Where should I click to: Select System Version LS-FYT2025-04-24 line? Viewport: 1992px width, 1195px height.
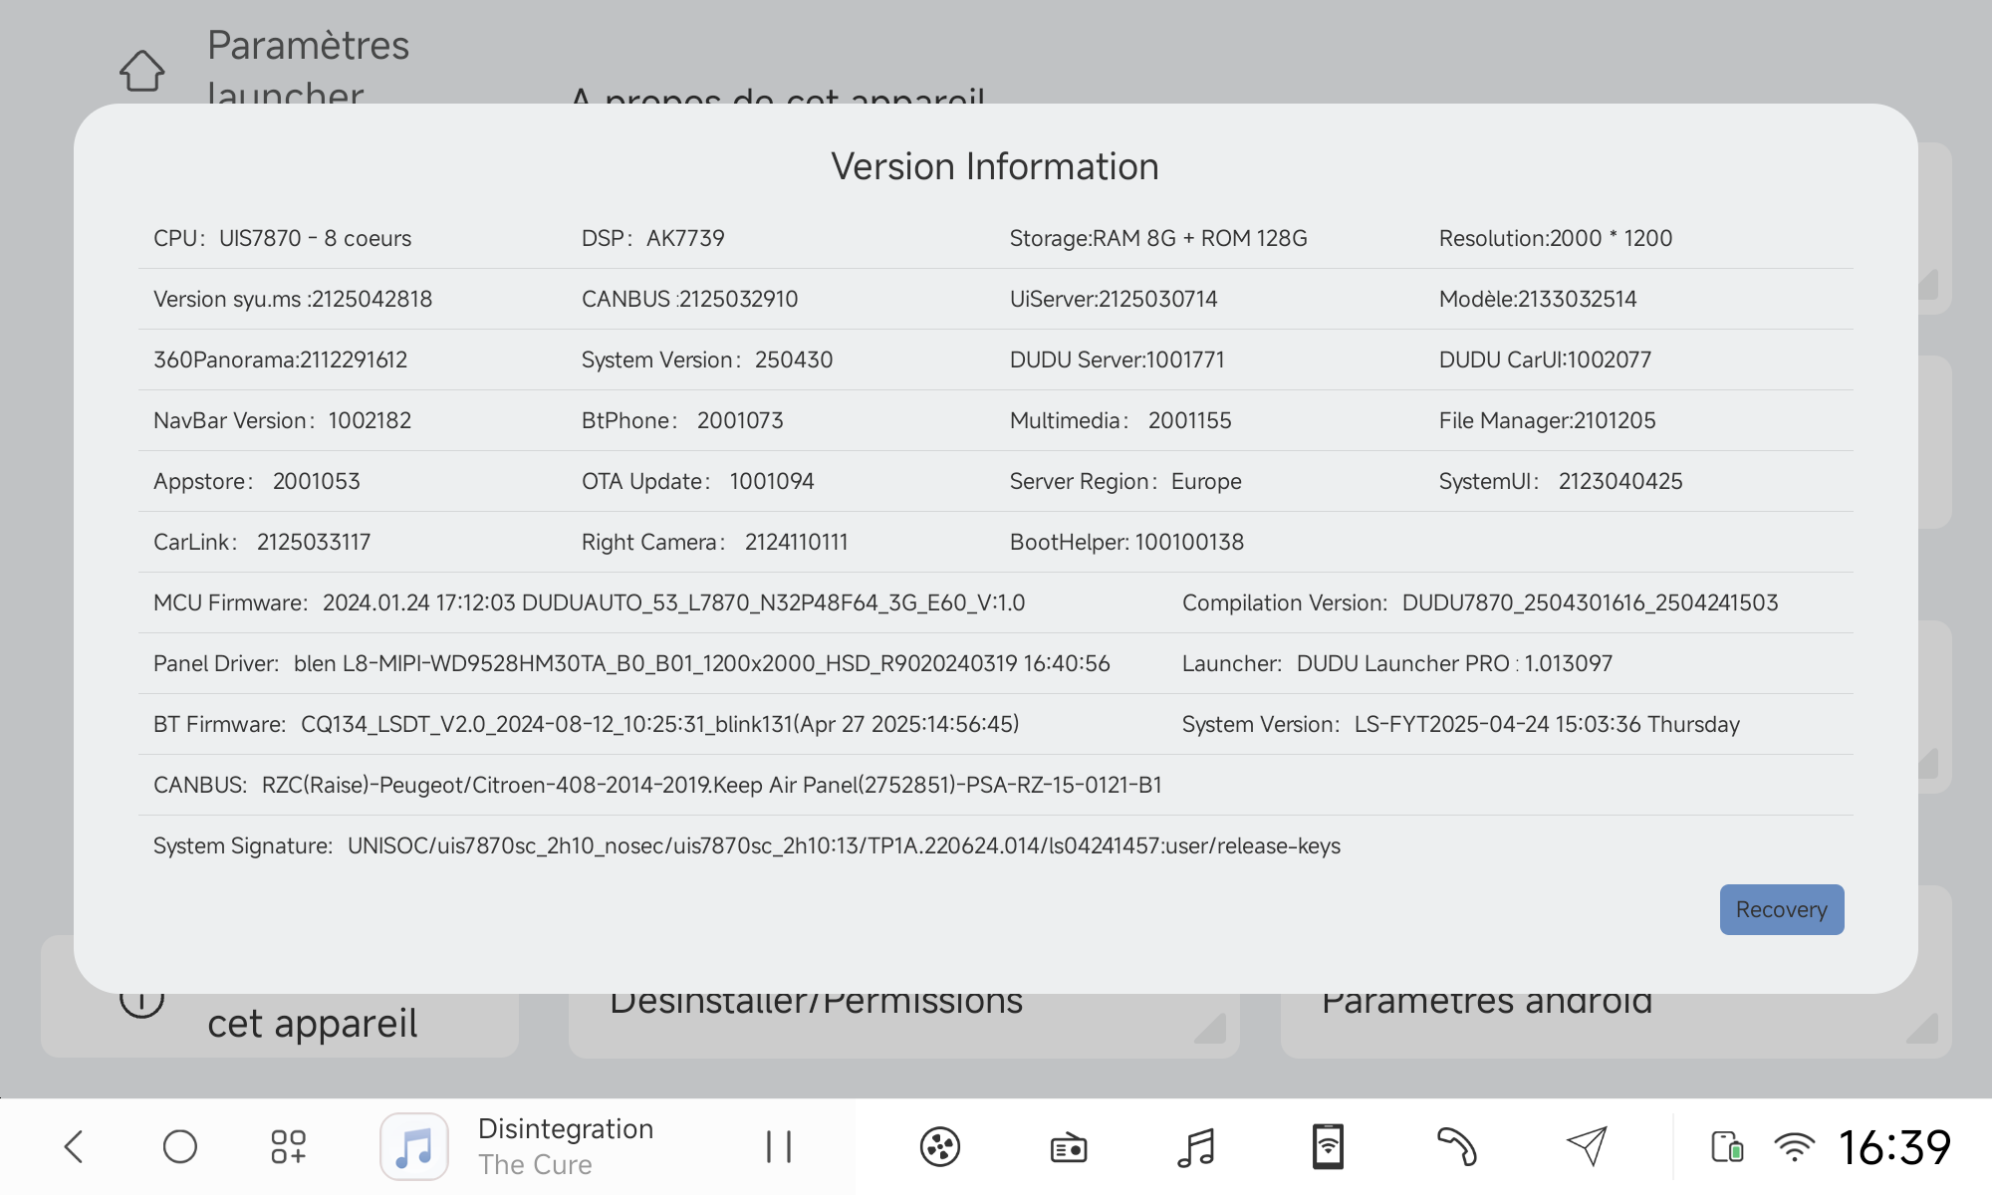[1461, 724]
